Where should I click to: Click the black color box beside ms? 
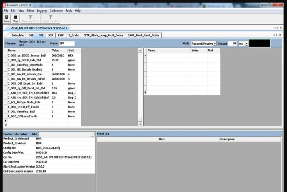tap(260, 44)
